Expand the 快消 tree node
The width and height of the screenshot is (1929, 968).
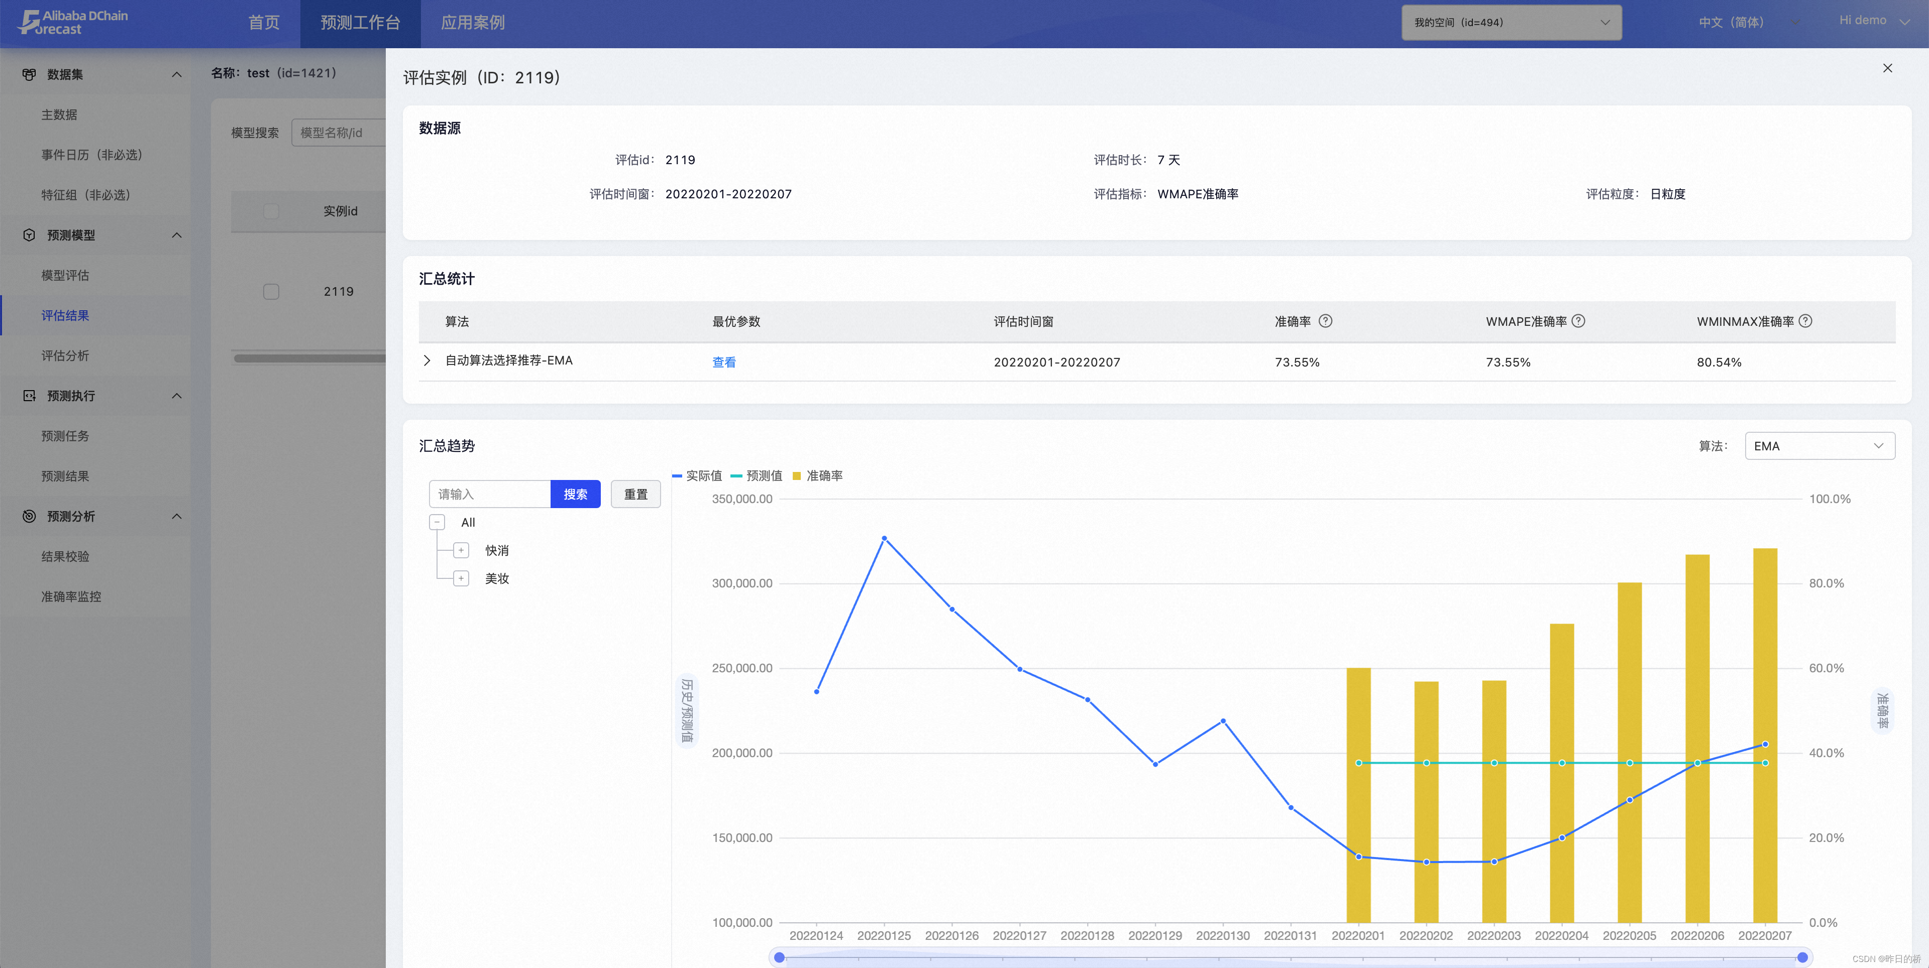461,550
